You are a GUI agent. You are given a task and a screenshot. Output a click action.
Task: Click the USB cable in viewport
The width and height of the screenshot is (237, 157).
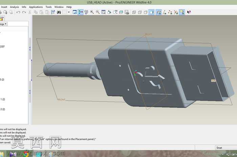69,70
